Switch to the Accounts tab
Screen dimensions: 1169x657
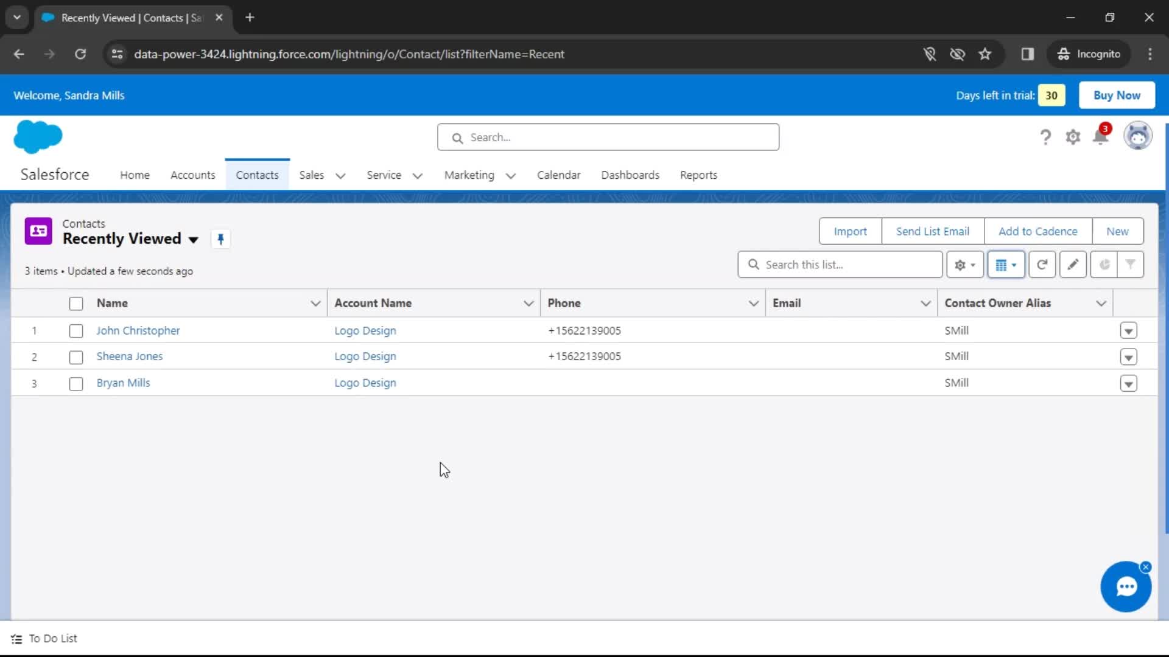point(192,175)
